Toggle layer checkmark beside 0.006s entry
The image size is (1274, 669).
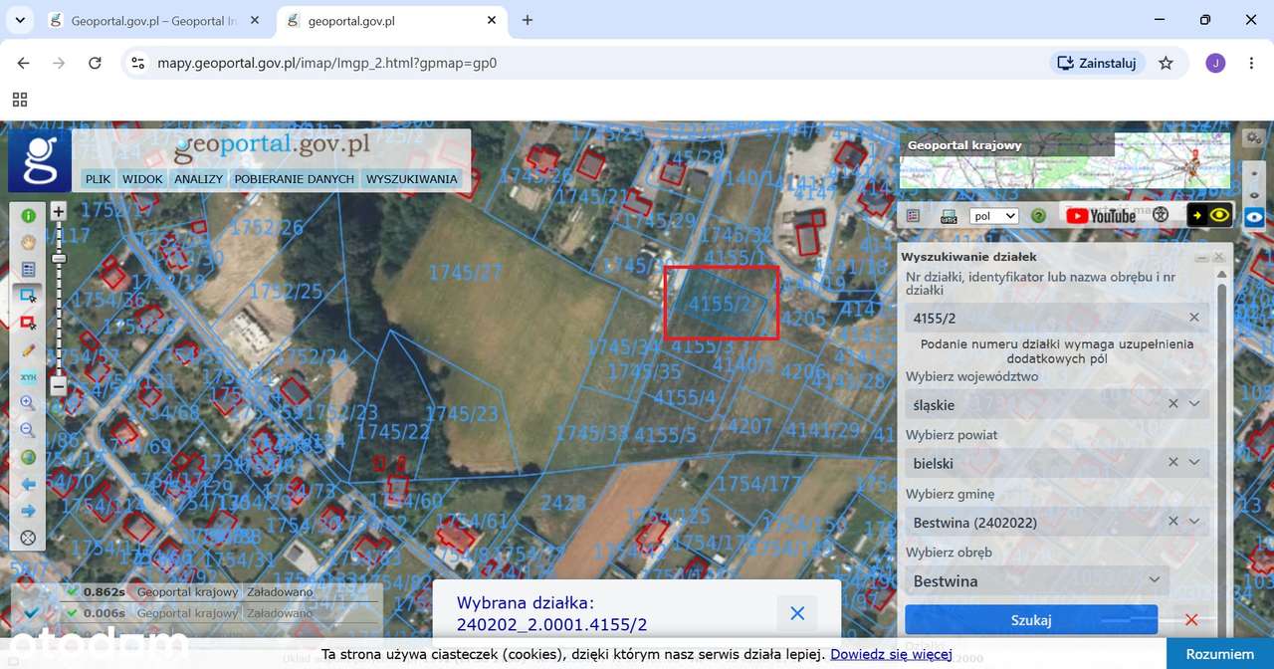click(30, 612)
